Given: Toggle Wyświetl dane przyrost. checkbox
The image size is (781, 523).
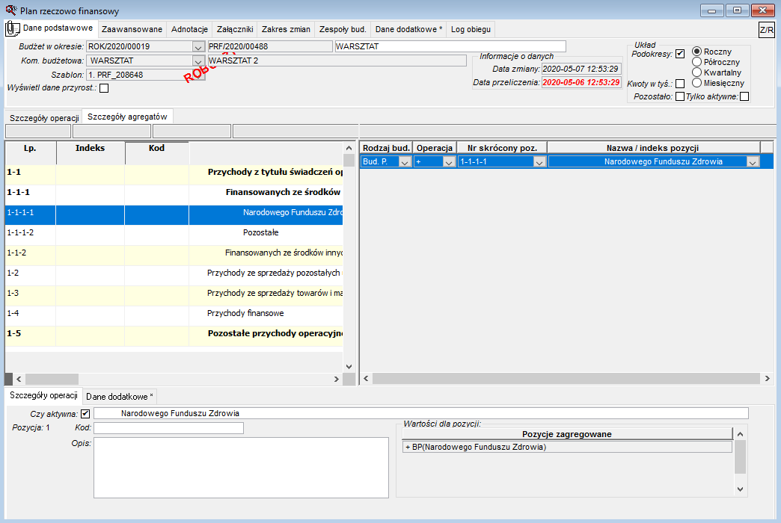Looking at the screenshot, I should point(104,88).
